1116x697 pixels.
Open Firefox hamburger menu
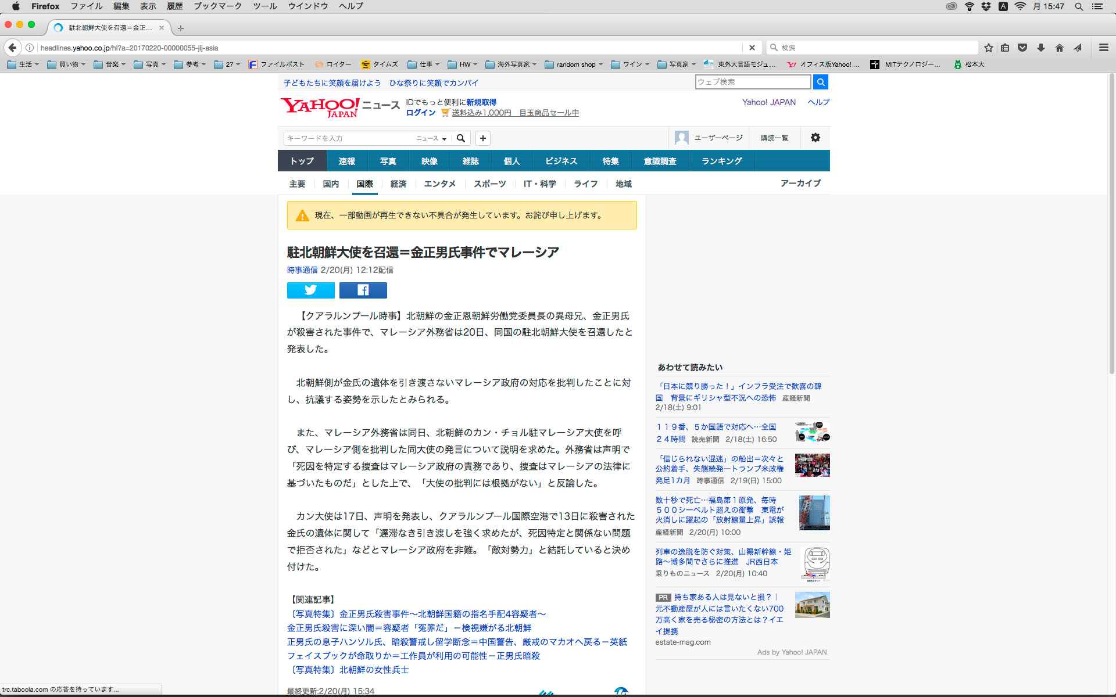tap(1103, 48)
